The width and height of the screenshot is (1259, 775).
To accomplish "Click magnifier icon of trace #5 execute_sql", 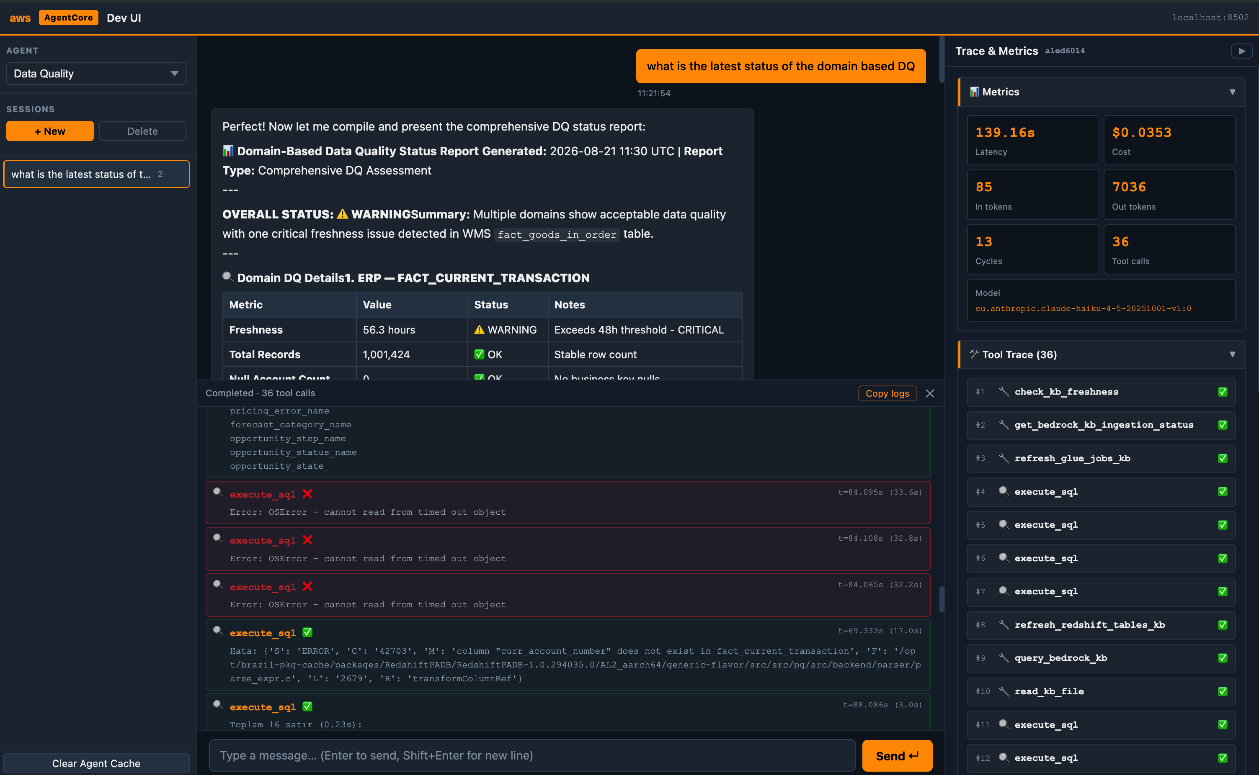I will point(1004,525).
